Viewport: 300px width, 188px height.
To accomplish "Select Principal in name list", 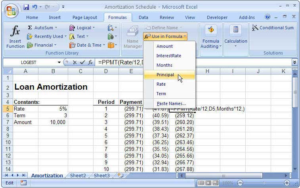I will click(169, 75).
